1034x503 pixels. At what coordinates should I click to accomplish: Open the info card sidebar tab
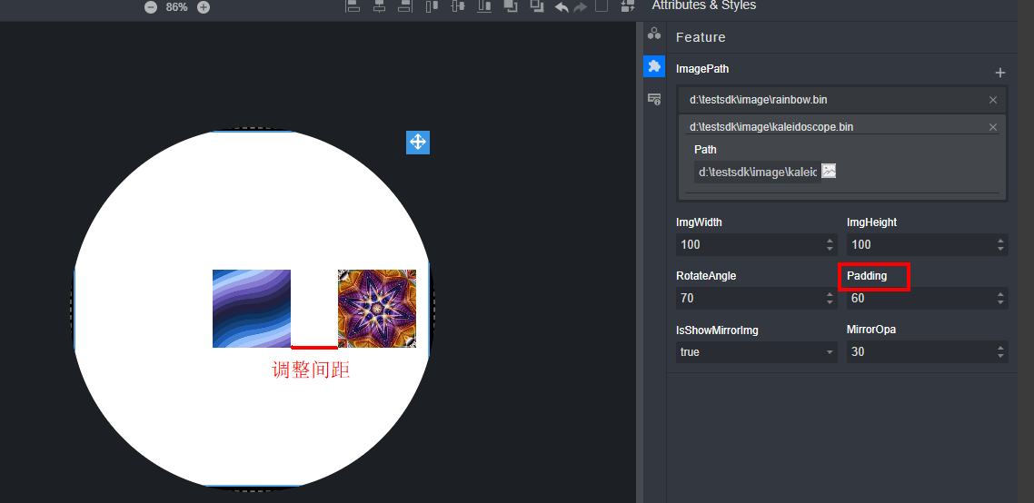point(653,99)
